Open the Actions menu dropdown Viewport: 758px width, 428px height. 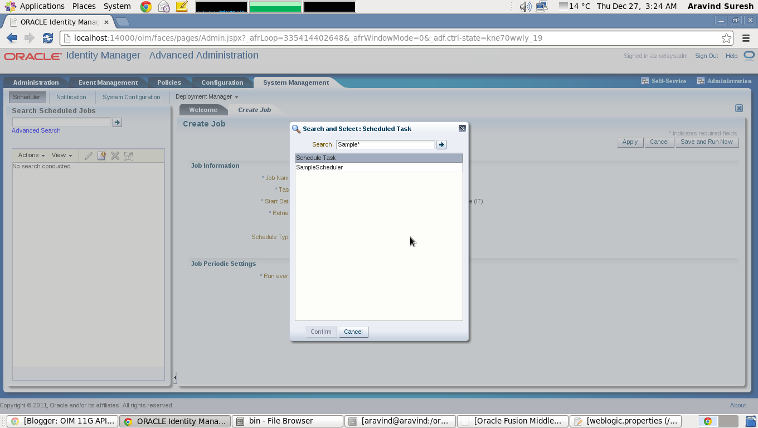(x=31, y=155)
